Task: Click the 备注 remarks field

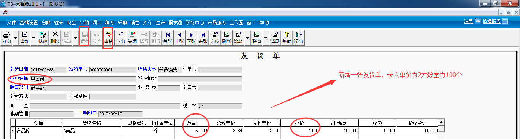Action: click(105, 106)
